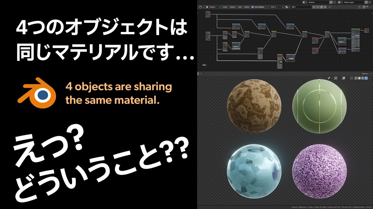The image size is (373, 209).
Task: Open the shading options dropdown arrow
Action: pyautogui.click(x=370, y=78)
